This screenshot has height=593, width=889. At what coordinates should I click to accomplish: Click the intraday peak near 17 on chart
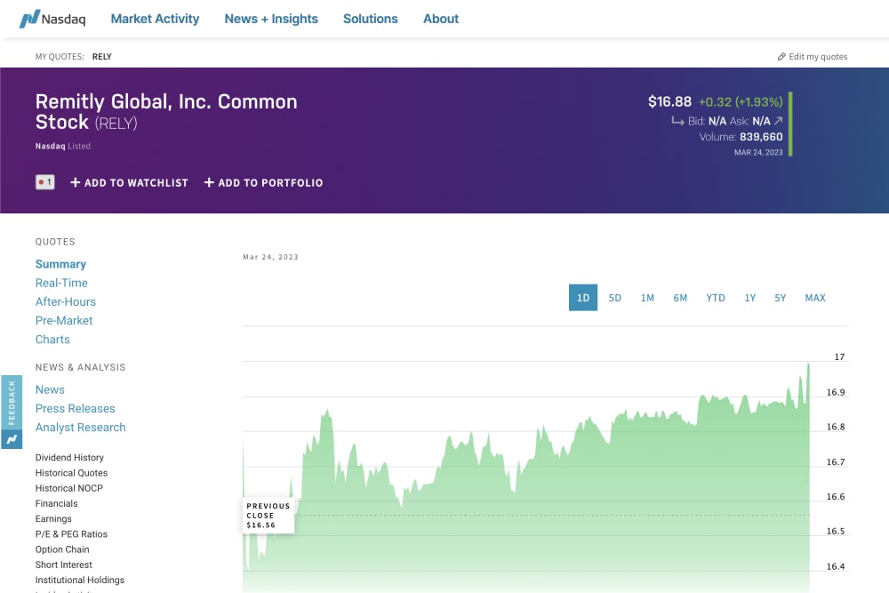pyautogui.click(x=808, y=365)
